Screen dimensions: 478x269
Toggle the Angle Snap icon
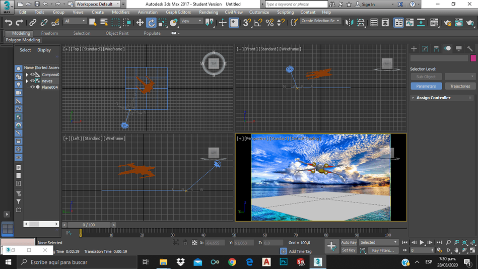[258, 23]
